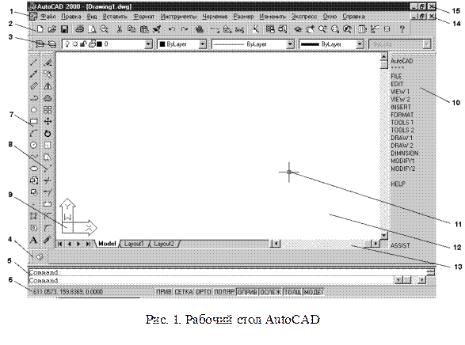This screenshot has width=465, height=345.
Task: Click the Paste clipboard icon
Action: click(x=144, y=29)
